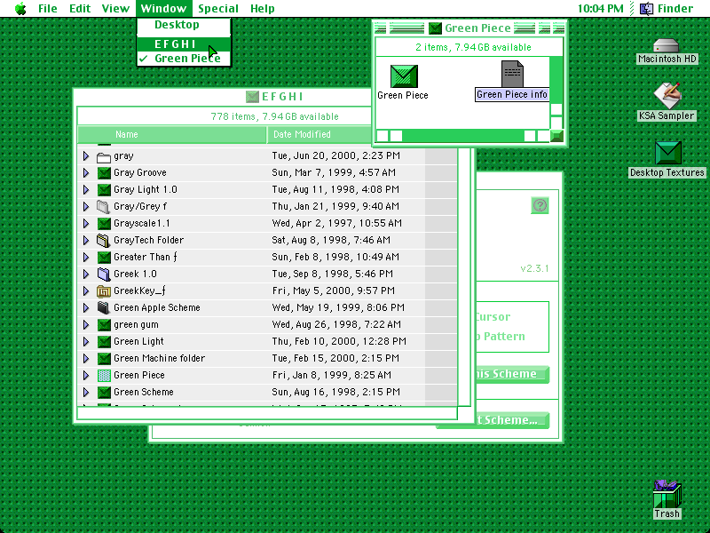This screenshot has height=533, width=710.
Task: Expand the Gray Light 1.0 disclosure triangle
Action: [x=86, y=189]
